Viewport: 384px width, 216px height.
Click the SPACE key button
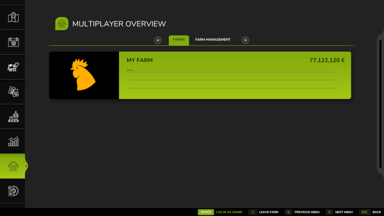[x=206, y=212]
